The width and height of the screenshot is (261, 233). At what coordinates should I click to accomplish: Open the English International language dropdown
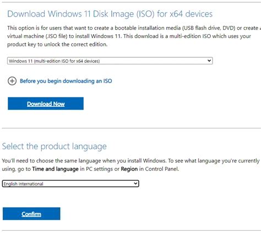tap(70, 183)
